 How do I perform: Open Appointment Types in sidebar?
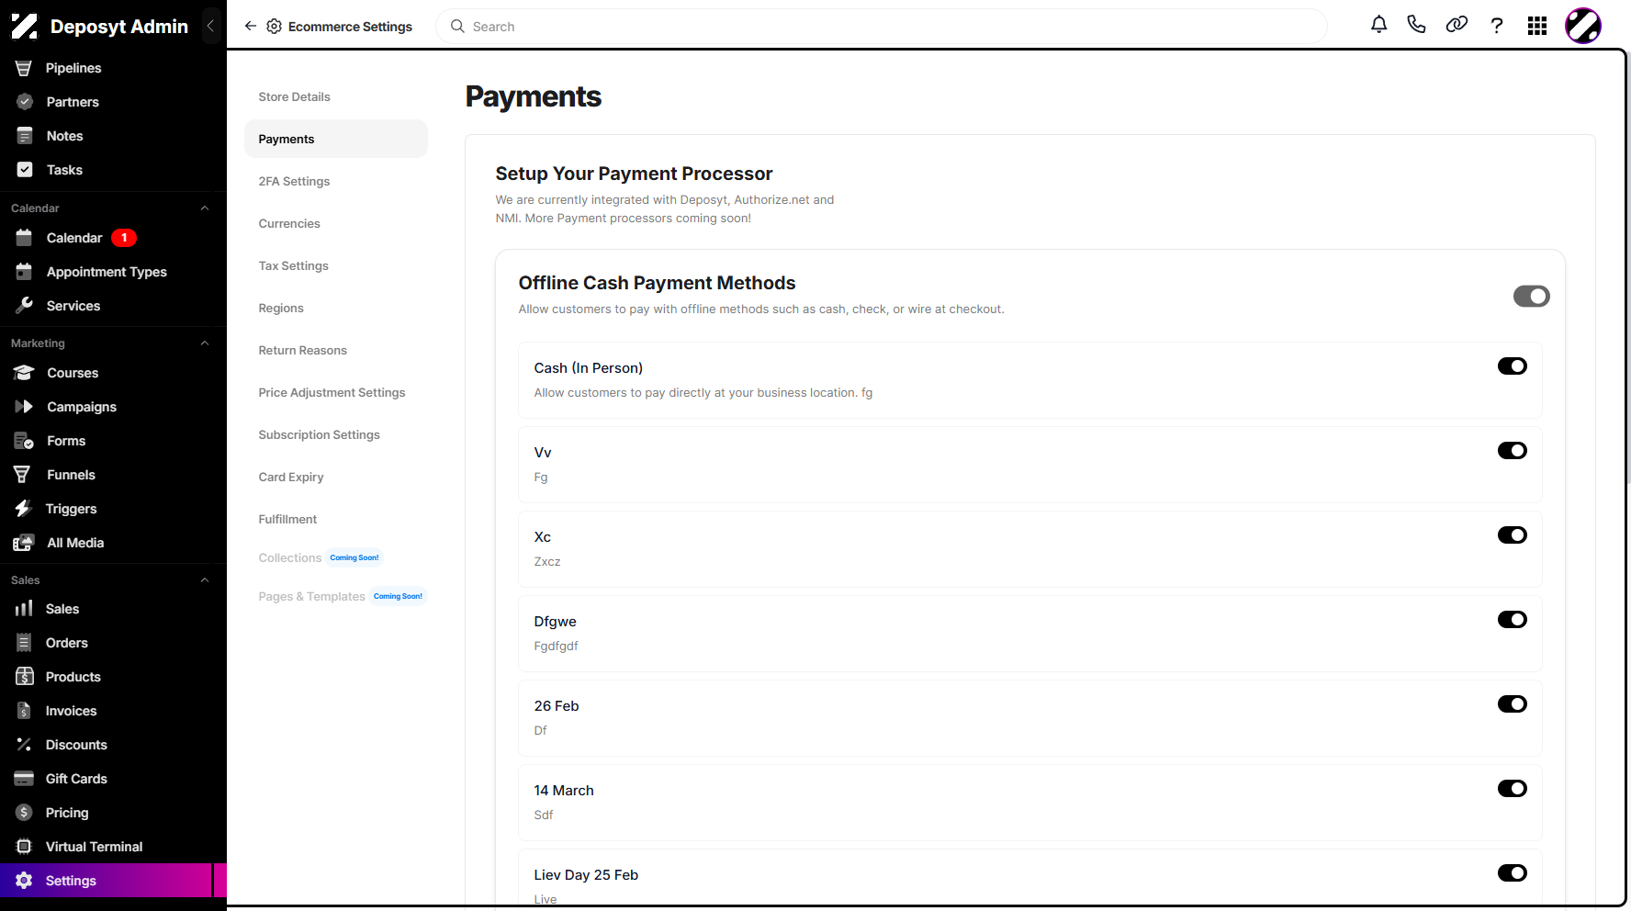107,272
